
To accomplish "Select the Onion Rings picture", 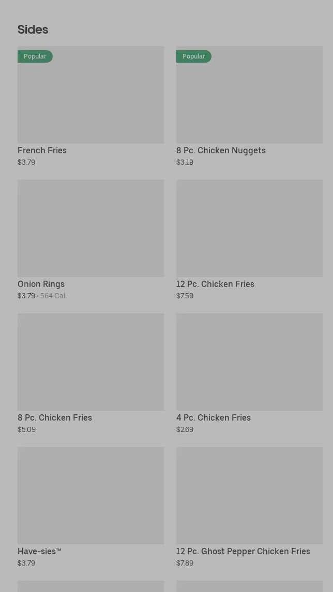I will (90, 228).
